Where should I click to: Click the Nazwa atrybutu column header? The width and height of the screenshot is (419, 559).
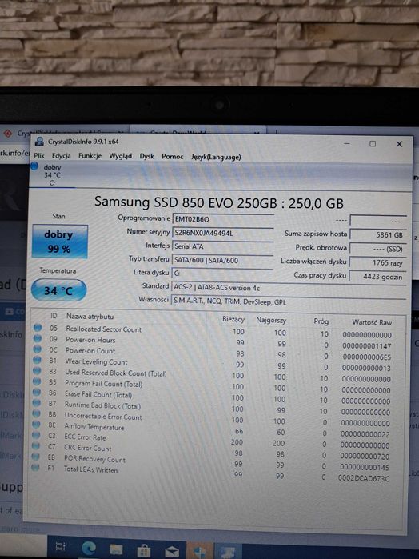pyautogui.click(x=90, y=316)
